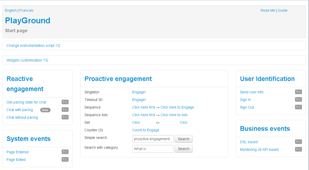Show help icon for Page Entered
Viewport: 309px width, 170px height.
point(65,152)
